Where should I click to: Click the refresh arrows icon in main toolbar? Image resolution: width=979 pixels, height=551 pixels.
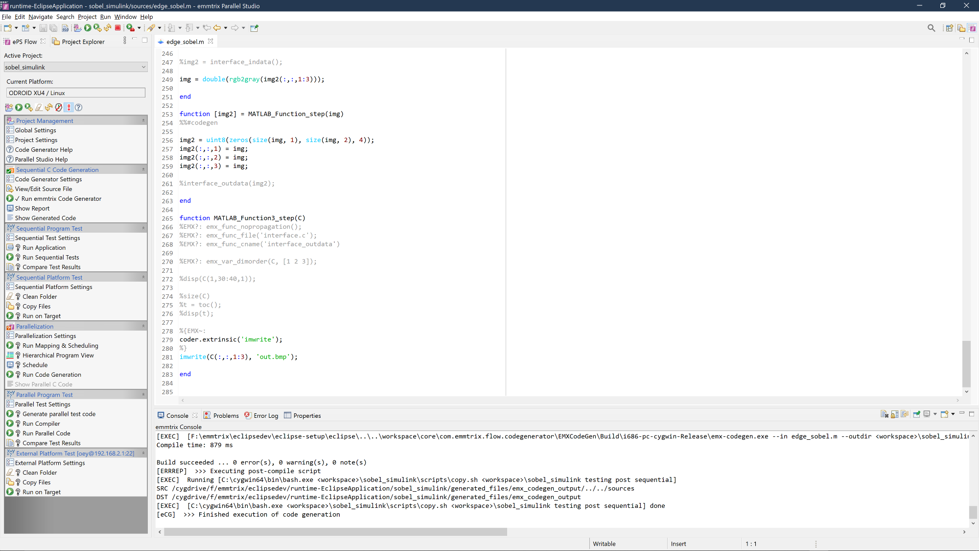(x=108, y=28)
